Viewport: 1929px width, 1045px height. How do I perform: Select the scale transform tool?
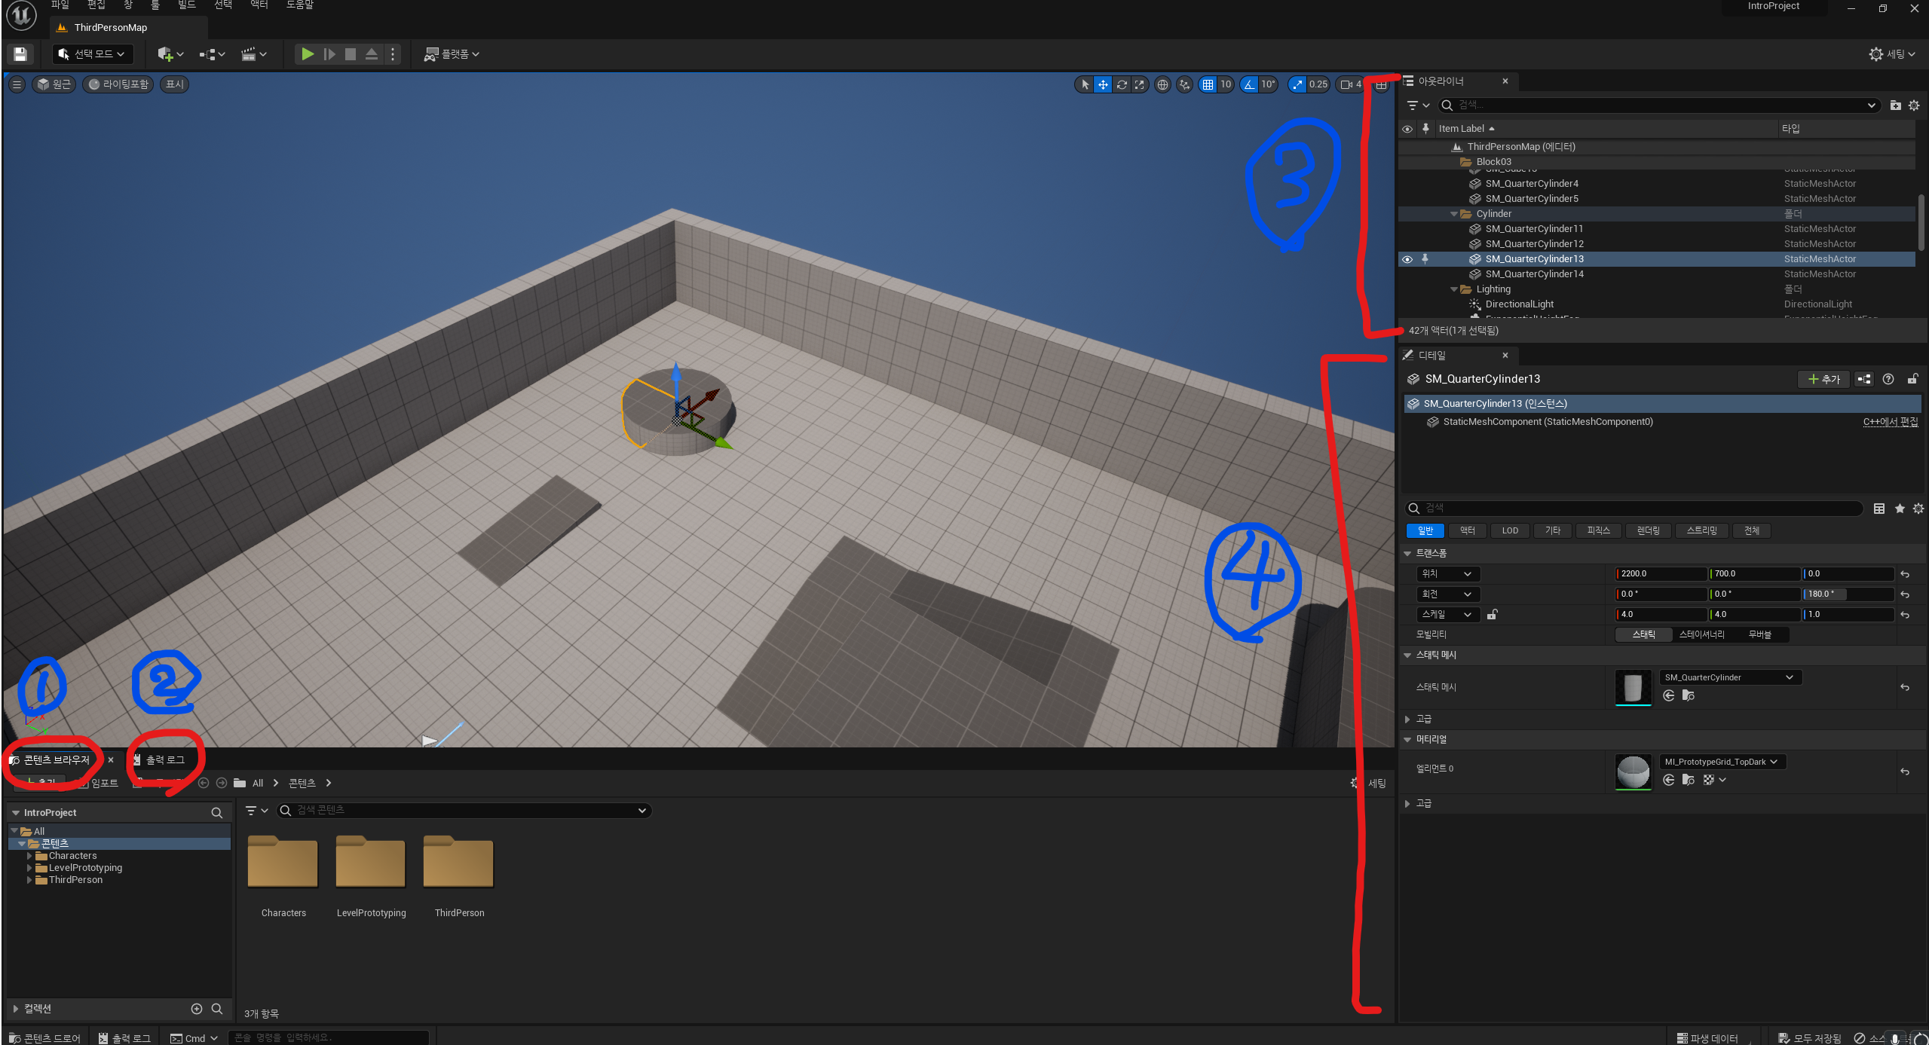coord(1140,84)
